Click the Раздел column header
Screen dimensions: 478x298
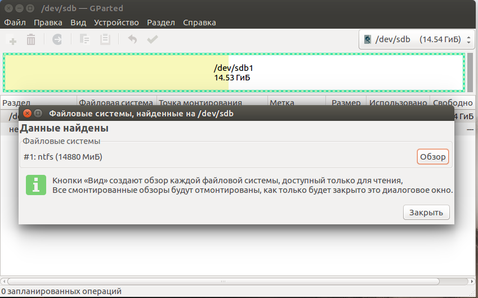[38, 102]
